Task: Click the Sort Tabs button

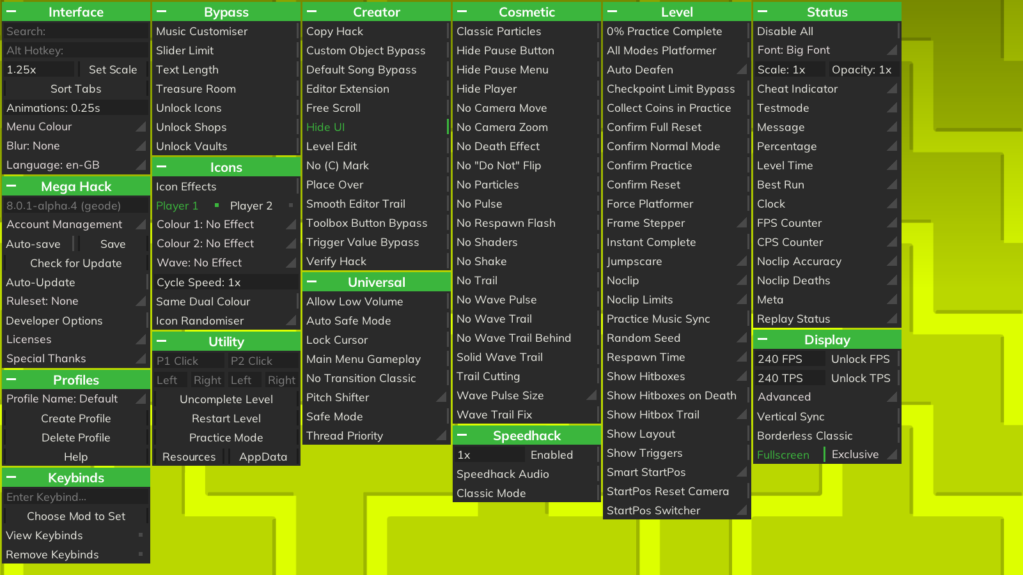Action: tap(75, 89)
